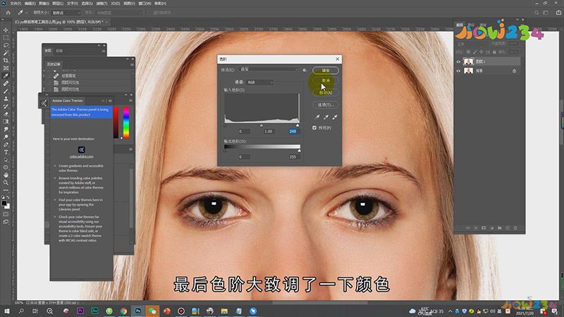The width and height of the screenshot is (564, 317).
Task: Select the Pen tool
Action: [x=6, y=144]
